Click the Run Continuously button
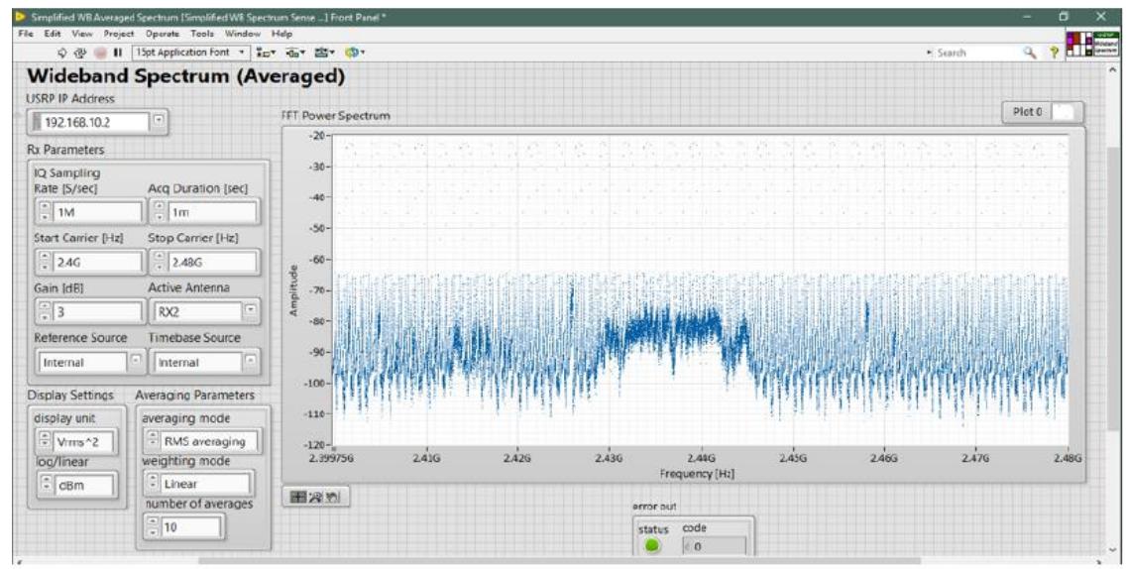This screenshot has height=569, width=1128. [80, 53]
